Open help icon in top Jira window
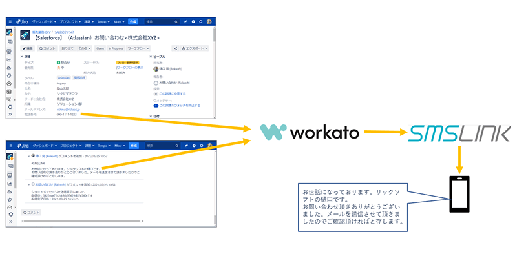Viewport: 517px width, 263px height. [x=193, y=22]
